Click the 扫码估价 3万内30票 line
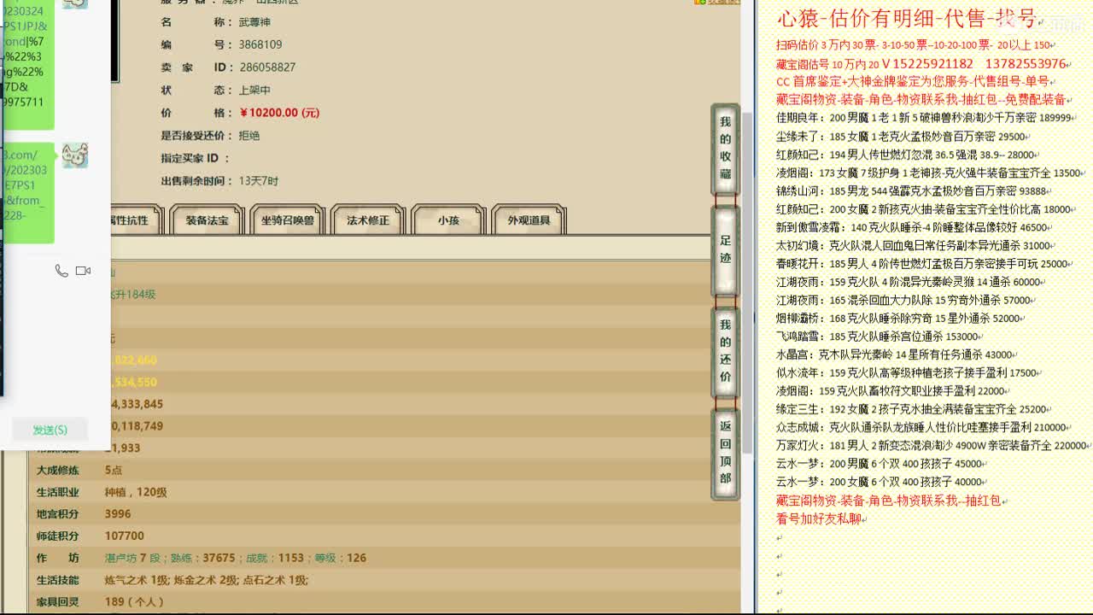The width and height of the screenshot is (1093, 615). [914, 45]
